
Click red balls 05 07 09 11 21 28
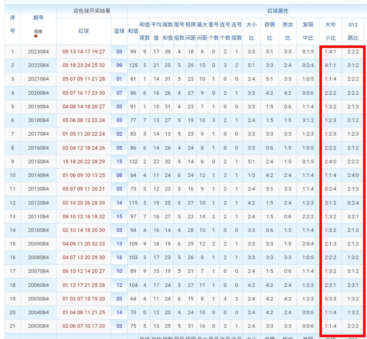[84, 79]
